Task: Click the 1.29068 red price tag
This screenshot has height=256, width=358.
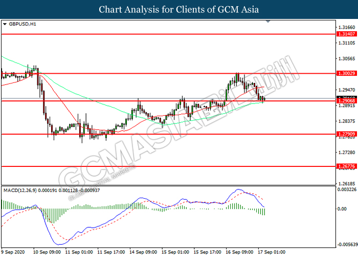Action: pos(346,101)
